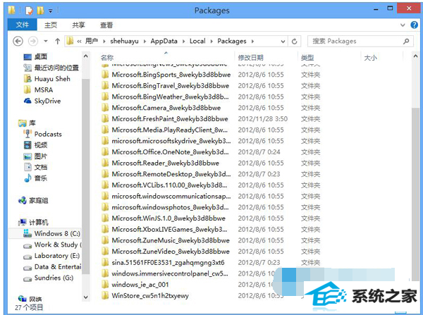The height and width of the screenshot is (315, 423).
Task: Sort by 大小 column header
Action: pos(370,58)
